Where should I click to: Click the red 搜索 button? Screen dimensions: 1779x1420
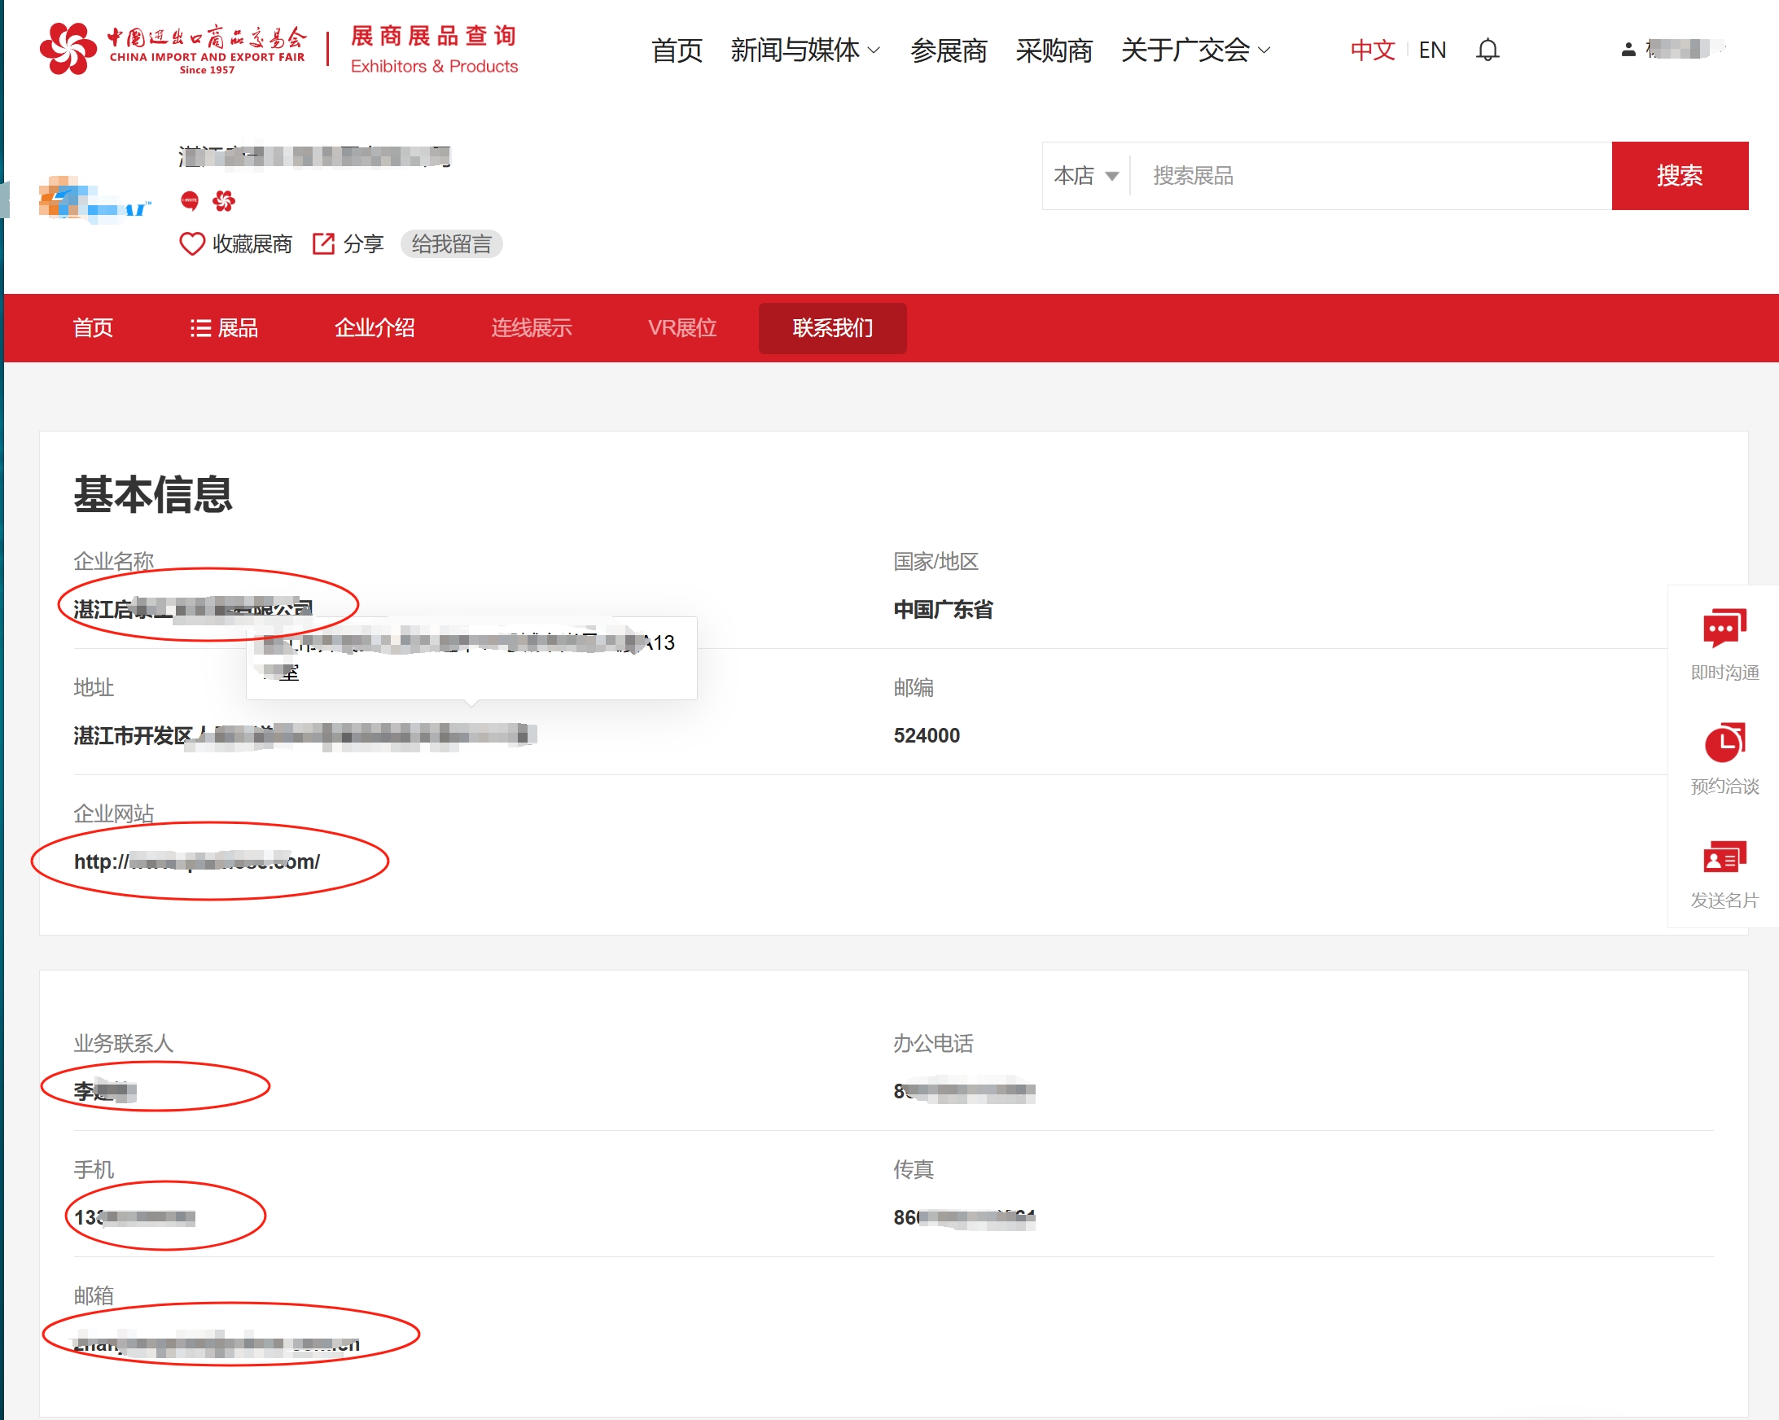click(x=1679, y=176)
